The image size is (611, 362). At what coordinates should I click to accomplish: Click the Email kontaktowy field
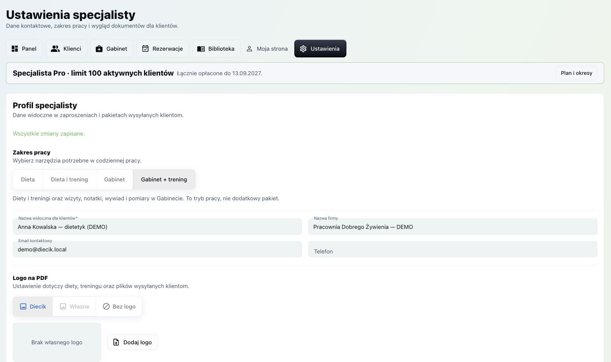point(157,249)
